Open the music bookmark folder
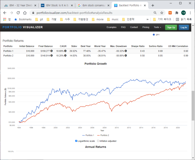Screen dimensions: 195x160 (x=113, y=19)
